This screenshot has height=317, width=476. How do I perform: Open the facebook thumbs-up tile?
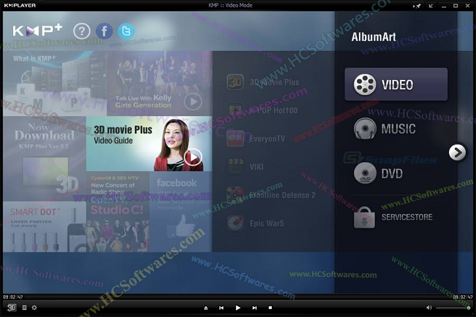(x=180, y=211)
